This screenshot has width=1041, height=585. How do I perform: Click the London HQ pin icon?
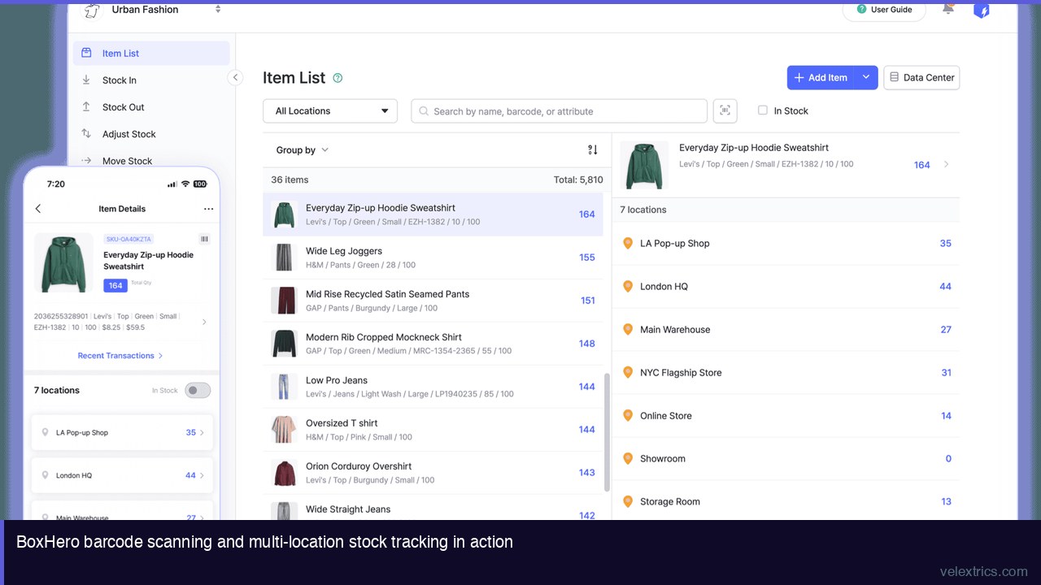(627, 286)
